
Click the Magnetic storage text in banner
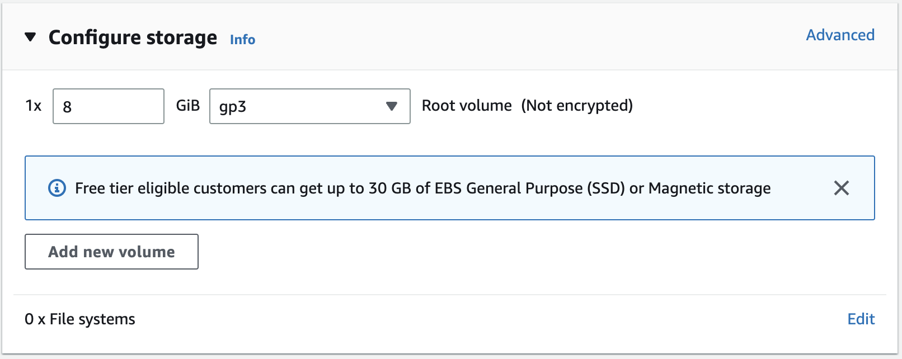tap(709, 188)
